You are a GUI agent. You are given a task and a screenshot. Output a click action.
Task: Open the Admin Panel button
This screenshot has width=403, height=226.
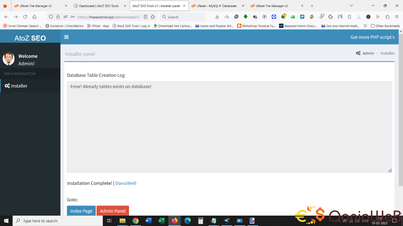(113, 211)
